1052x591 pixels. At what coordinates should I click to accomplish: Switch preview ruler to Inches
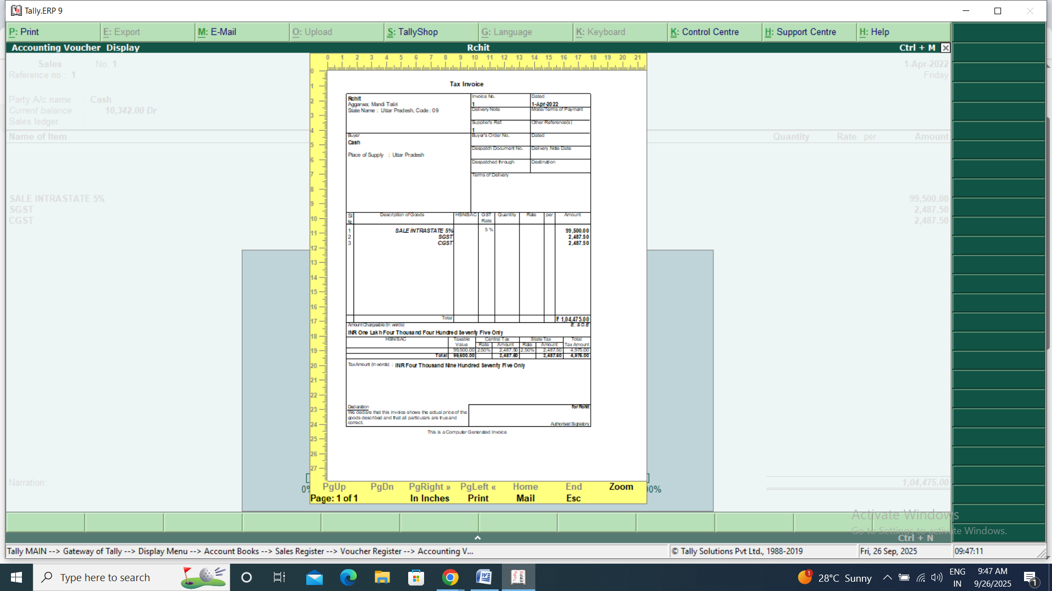[430, 498]
